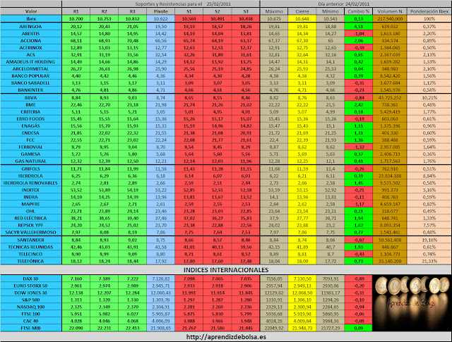452x342 pixels.
Task: Select the 'ENDESA' row name cell
Action: [x=31, y=133]
